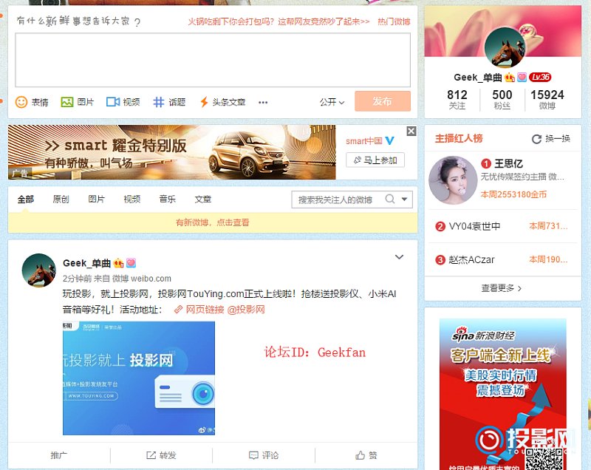The image size is (591, 470).
Task: Switch to the 图片 feed tab
Action: [x=97, y=199]
